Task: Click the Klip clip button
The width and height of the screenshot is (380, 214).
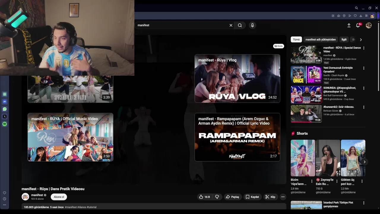Action: click(x=270, y=197)
